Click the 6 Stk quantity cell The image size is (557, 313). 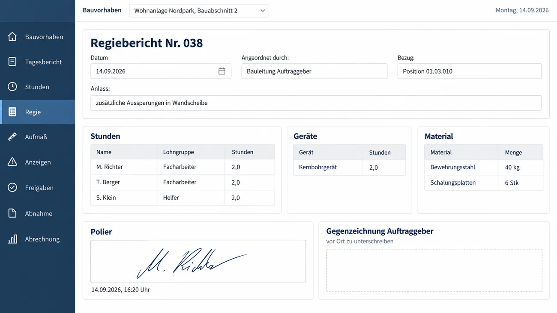(521, 183)
